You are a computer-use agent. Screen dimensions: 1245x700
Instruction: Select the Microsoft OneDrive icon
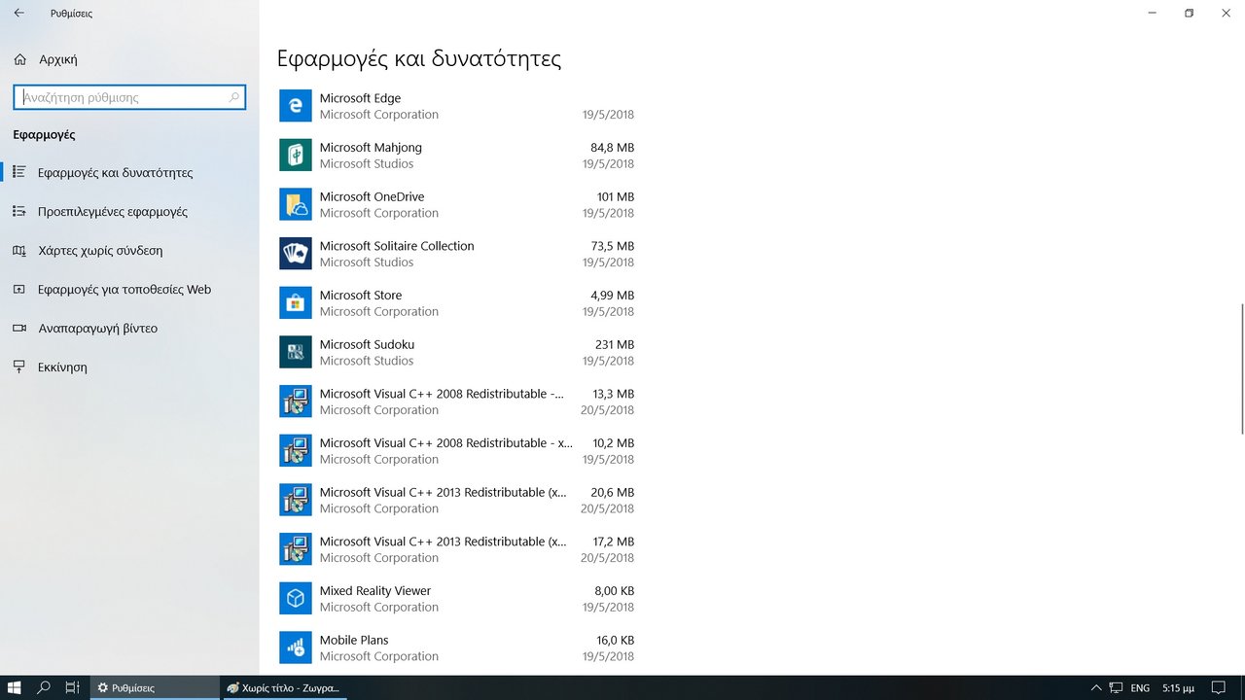click(x=296, y=204)
